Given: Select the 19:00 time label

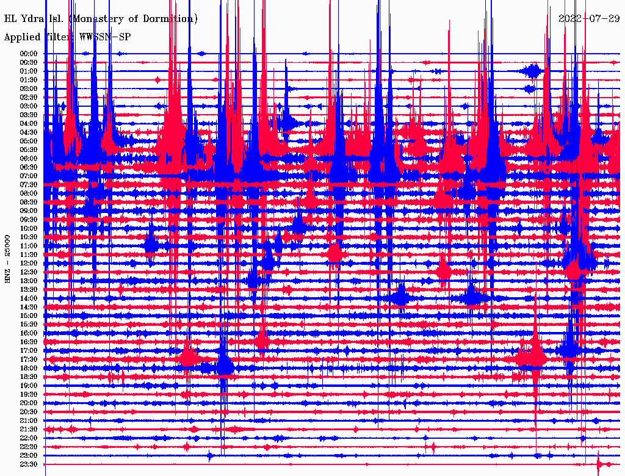Looking at the screenshot, I should [x=28, y=386].
